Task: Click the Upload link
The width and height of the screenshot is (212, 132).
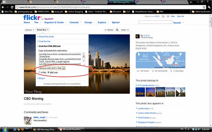Action: pos(115,22)
